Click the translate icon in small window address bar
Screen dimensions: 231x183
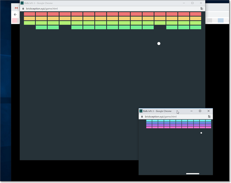pyautogui.click(x=209, y=117)
